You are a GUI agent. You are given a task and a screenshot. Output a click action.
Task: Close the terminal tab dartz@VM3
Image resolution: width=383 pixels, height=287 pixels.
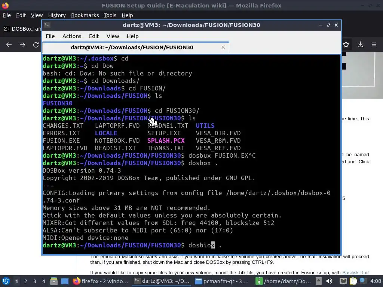coord(223,47)
